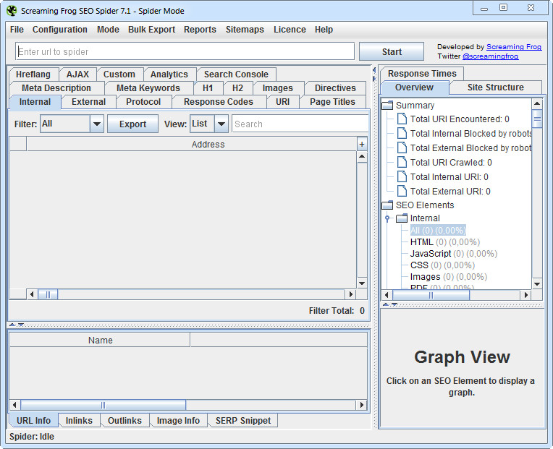Click page icon beside Total External Blocked by robots
This screenshot has width=553, height=449.
pyautogui.click(x=402, y=148)
